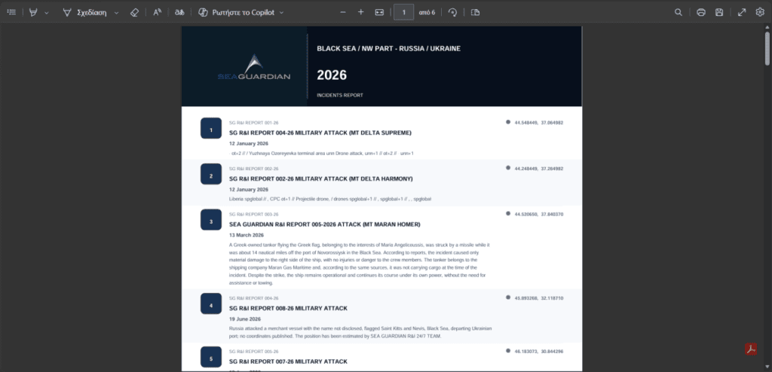Zoom out with the minus icon
The width and height of the screenshot is (772, 372).
(343, 12)
